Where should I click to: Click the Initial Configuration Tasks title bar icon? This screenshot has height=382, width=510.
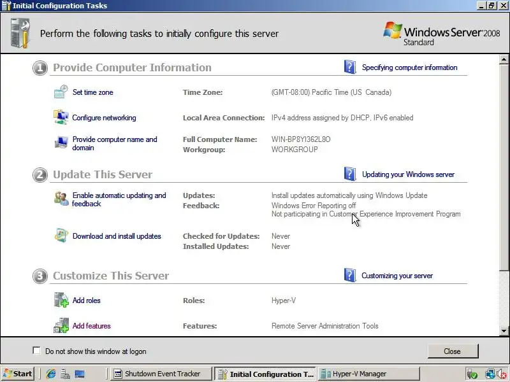tap(6, 6)
